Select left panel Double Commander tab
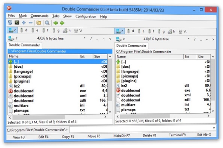The image size is (223, 148). (x=24, y=45)
